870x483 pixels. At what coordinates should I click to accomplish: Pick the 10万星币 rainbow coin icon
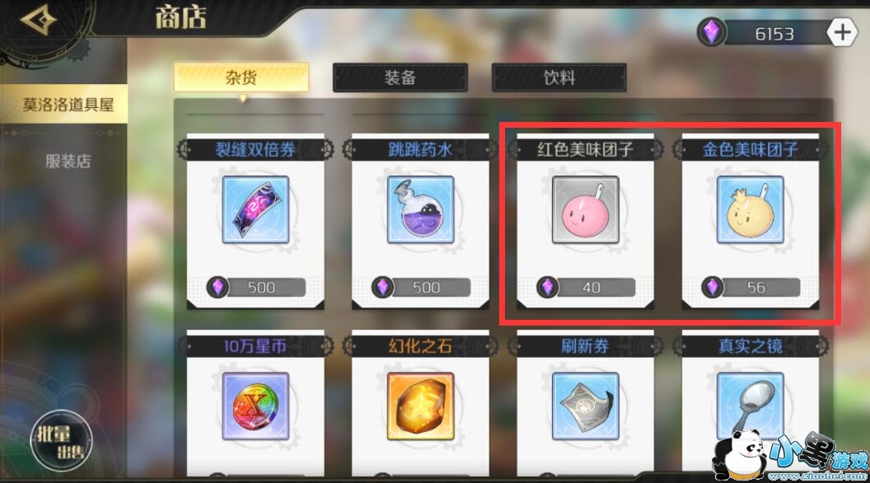(x=255, y=406)
